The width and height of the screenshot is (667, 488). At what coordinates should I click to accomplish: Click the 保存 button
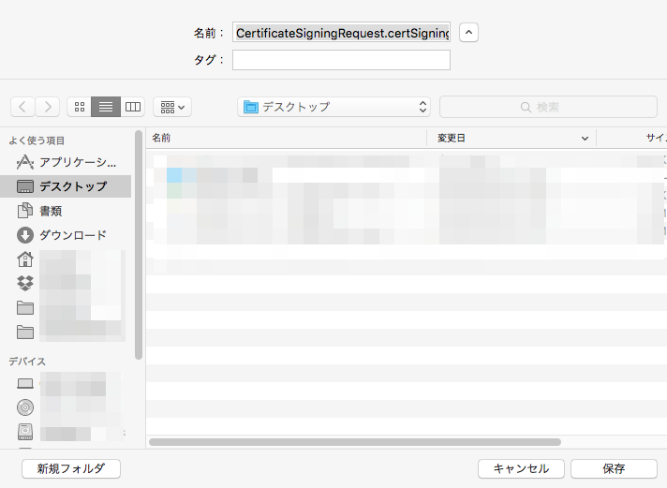[614, 468]
